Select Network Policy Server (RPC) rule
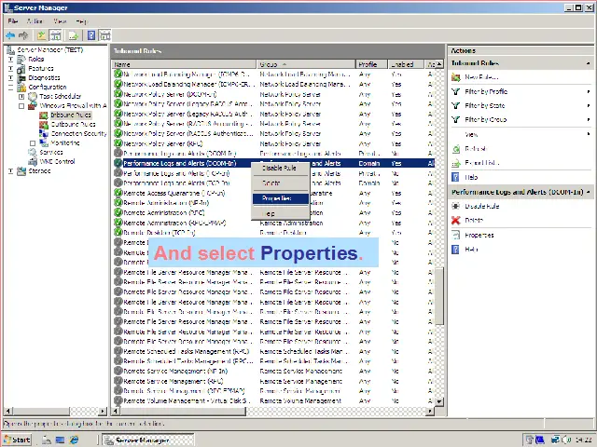 [x=162, y=144]
